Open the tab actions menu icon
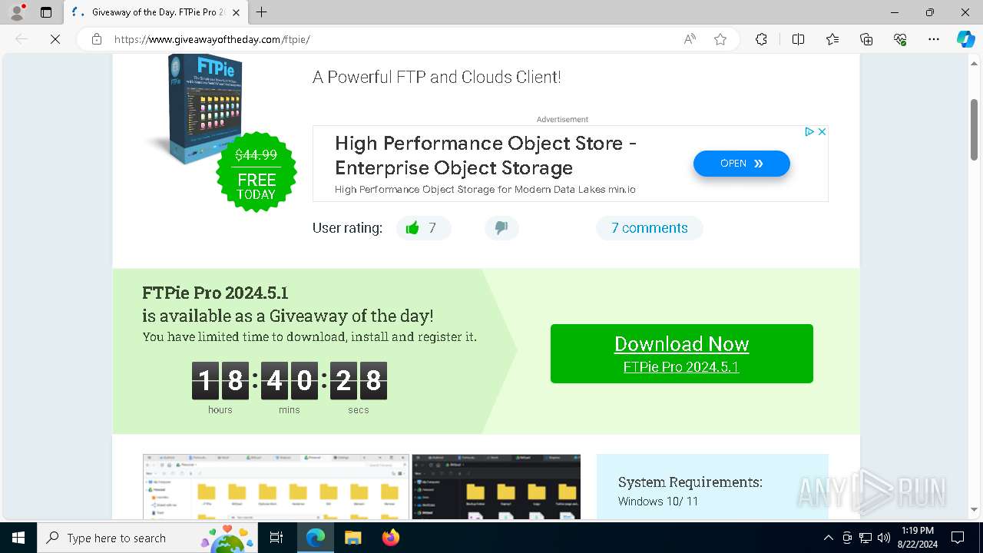 point(46,12)
